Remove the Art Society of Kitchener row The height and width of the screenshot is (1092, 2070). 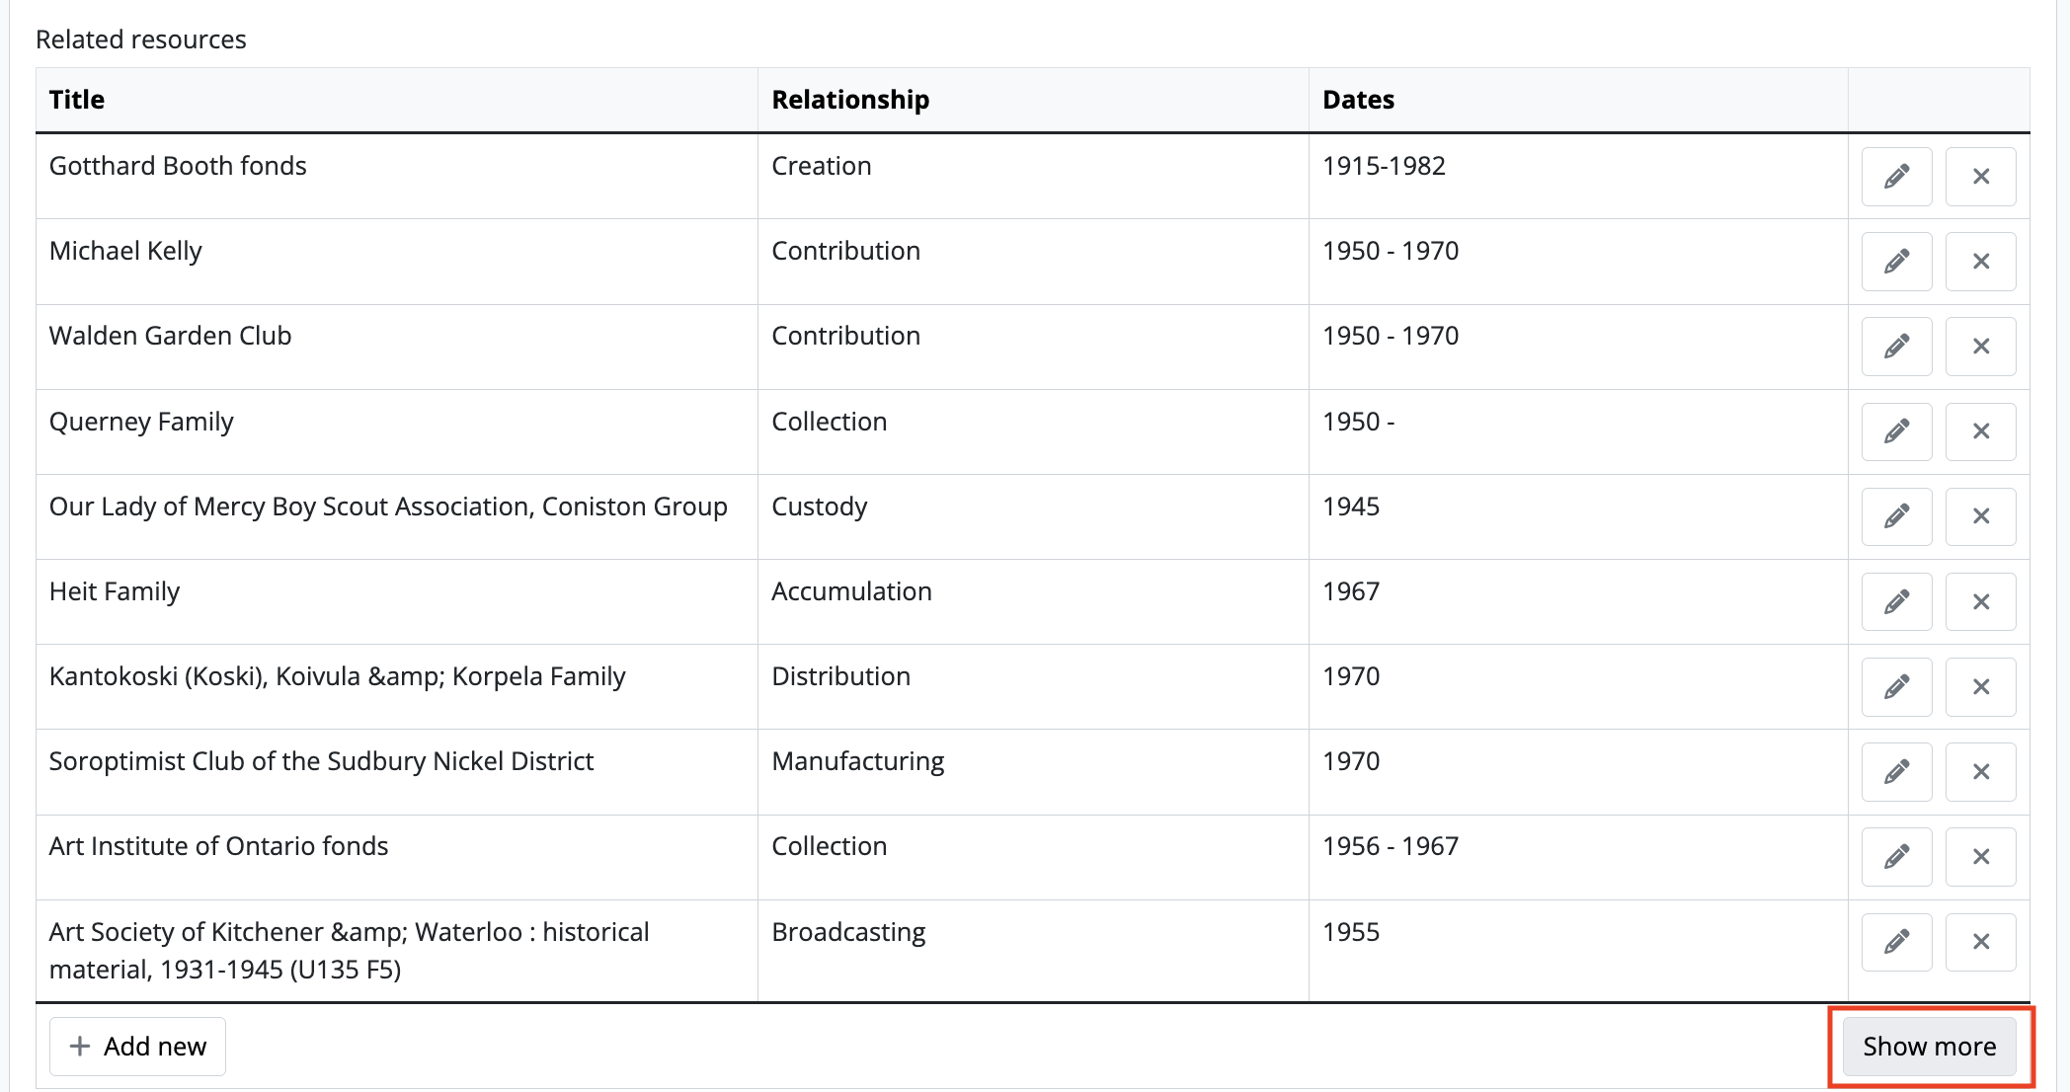[1980, 942]
